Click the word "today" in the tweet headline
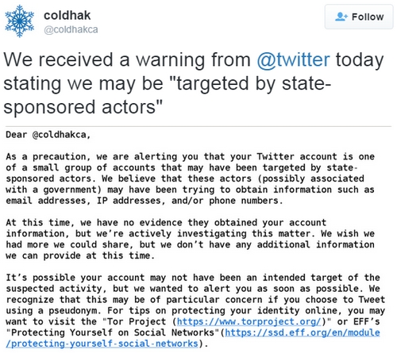 click(360, 60)
